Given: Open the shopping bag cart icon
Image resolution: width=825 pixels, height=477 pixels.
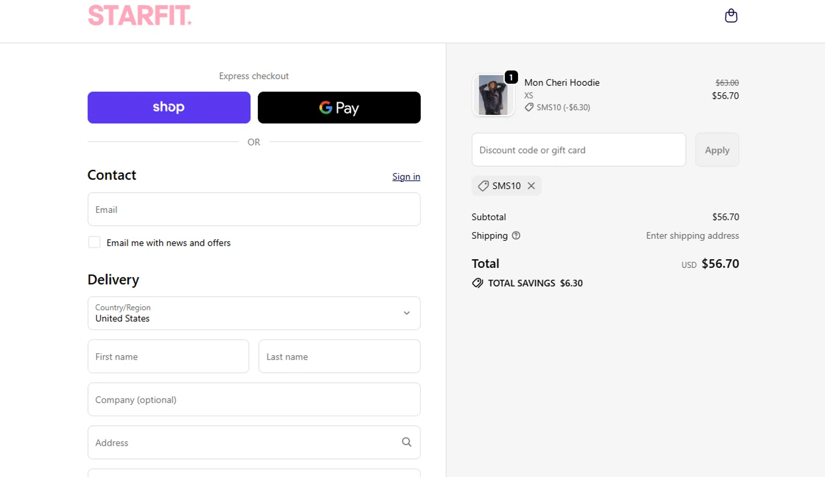Looking at the screenshot, I should point(731,15).
